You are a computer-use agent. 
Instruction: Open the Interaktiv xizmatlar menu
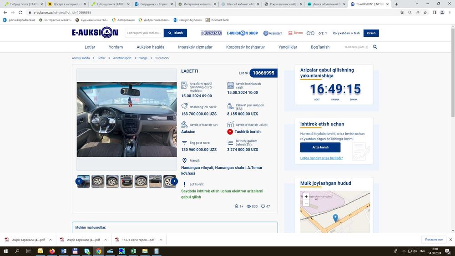[195, 47]
